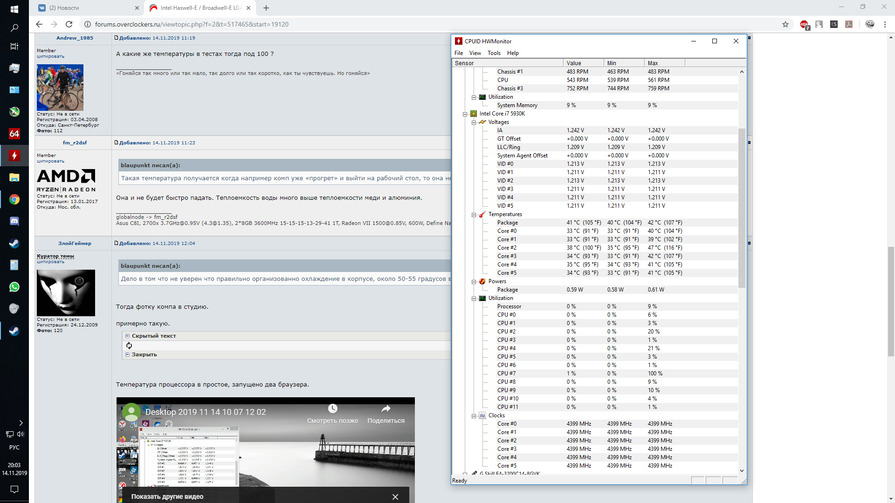Open the View menu in HWMonitor
This screenshot has height=503, width=895.
coord(475,53)
